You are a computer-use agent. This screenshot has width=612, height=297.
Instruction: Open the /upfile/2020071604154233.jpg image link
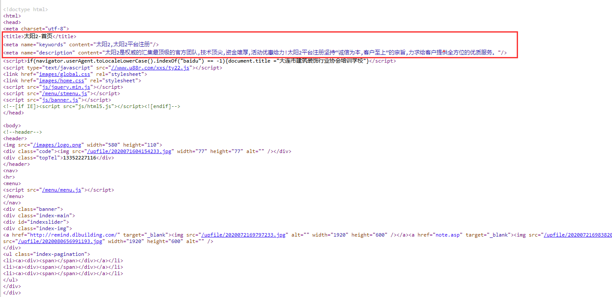(130, 151)
